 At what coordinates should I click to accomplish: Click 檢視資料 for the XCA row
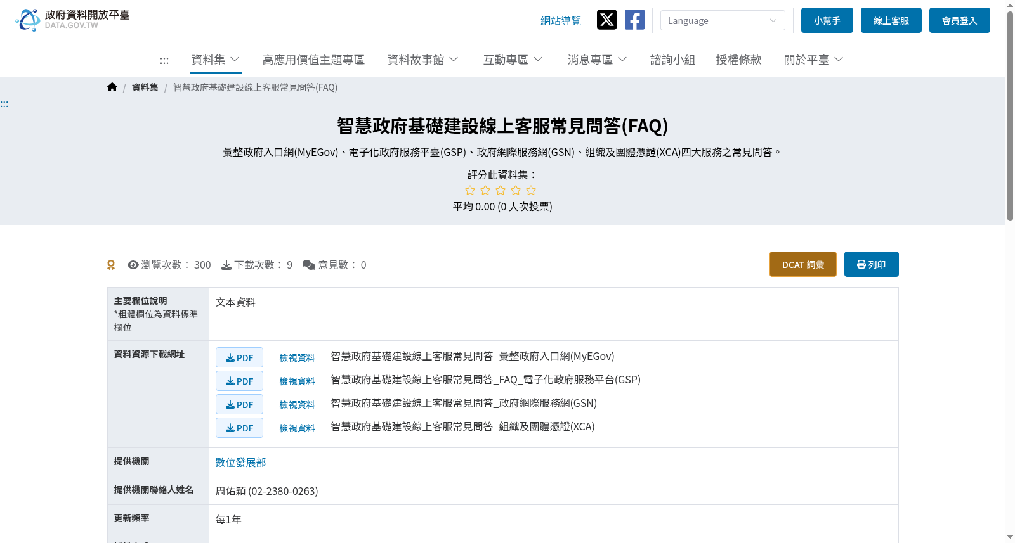(x=297, y=428)
